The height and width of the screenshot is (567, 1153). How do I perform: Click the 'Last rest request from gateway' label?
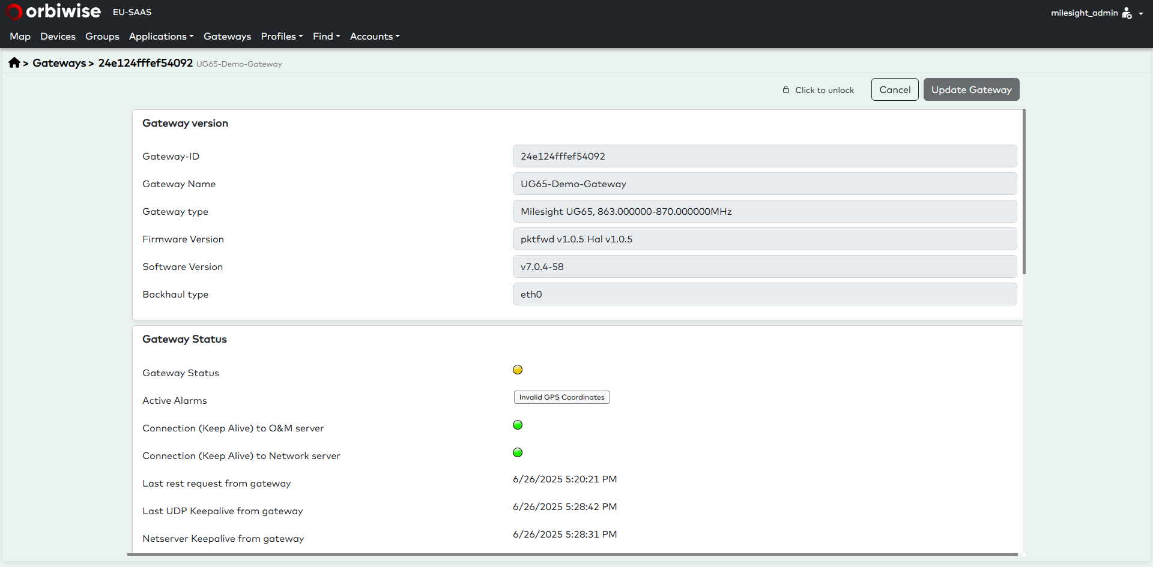click(x=216, y=484)
